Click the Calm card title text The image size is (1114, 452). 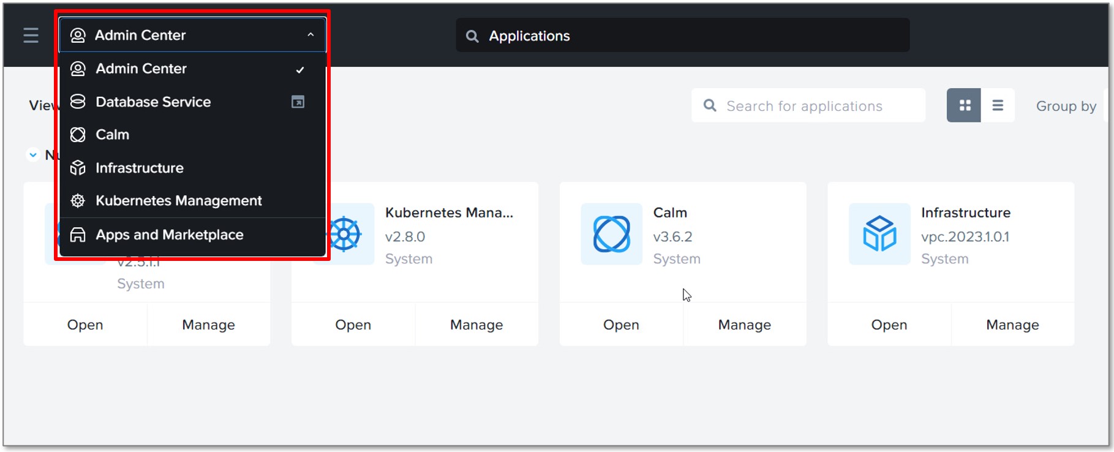(x=670, y=213)
